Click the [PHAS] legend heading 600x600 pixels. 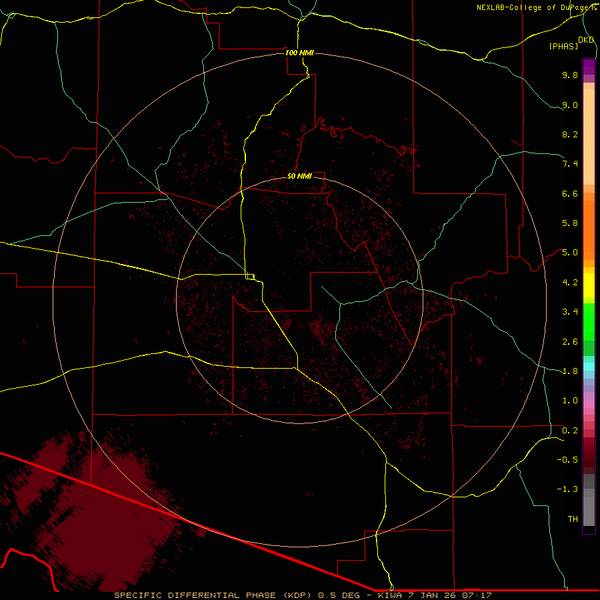click(x=563, y=47)
